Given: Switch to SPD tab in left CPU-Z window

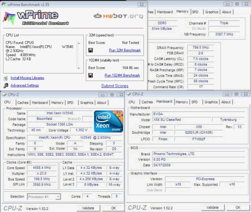Looking at the screenshot, I should point(70,103).
